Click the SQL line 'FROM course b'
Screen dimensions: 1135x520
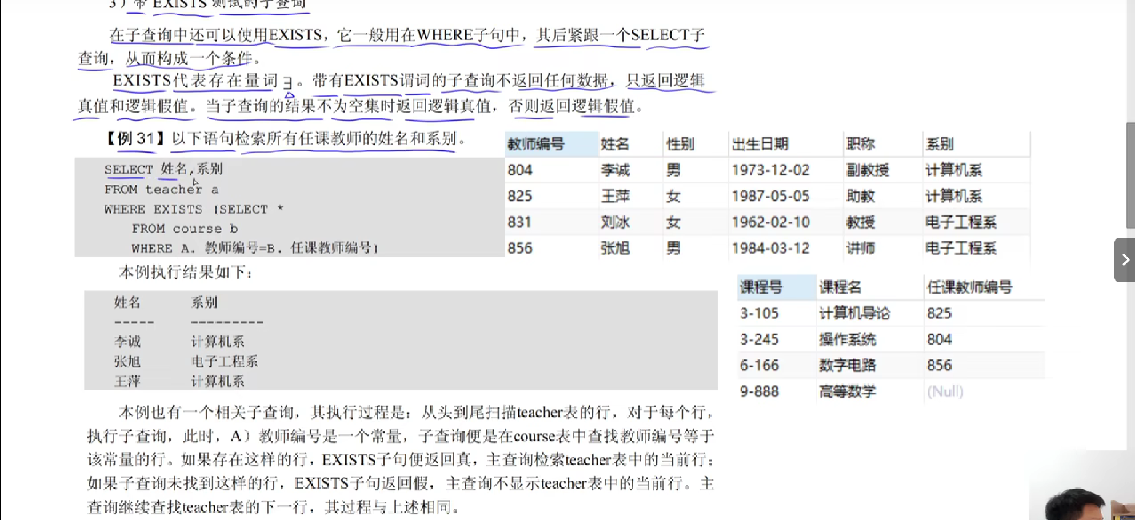(x=185, y=229)
